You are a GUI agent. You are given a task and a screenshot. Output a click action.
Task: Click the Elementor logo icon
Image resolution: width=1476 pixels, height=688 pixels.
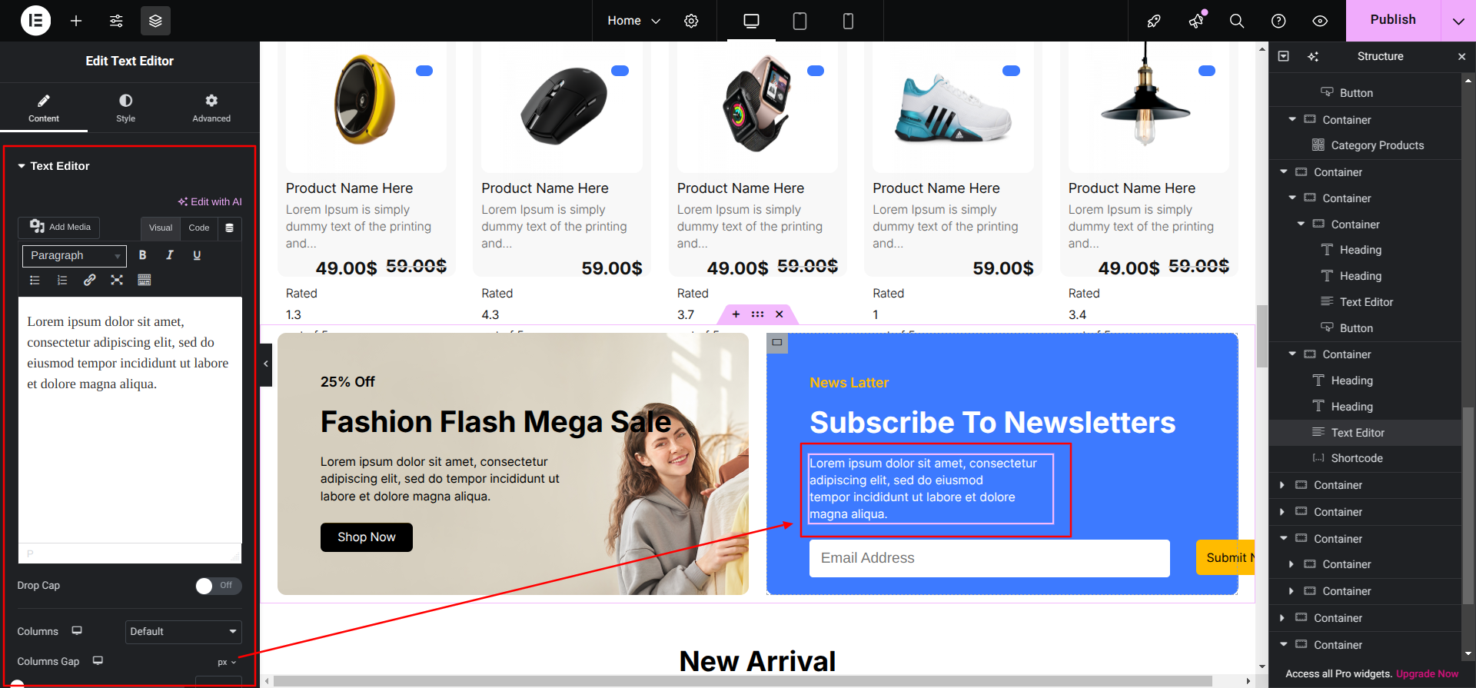[x=35, y=21]
